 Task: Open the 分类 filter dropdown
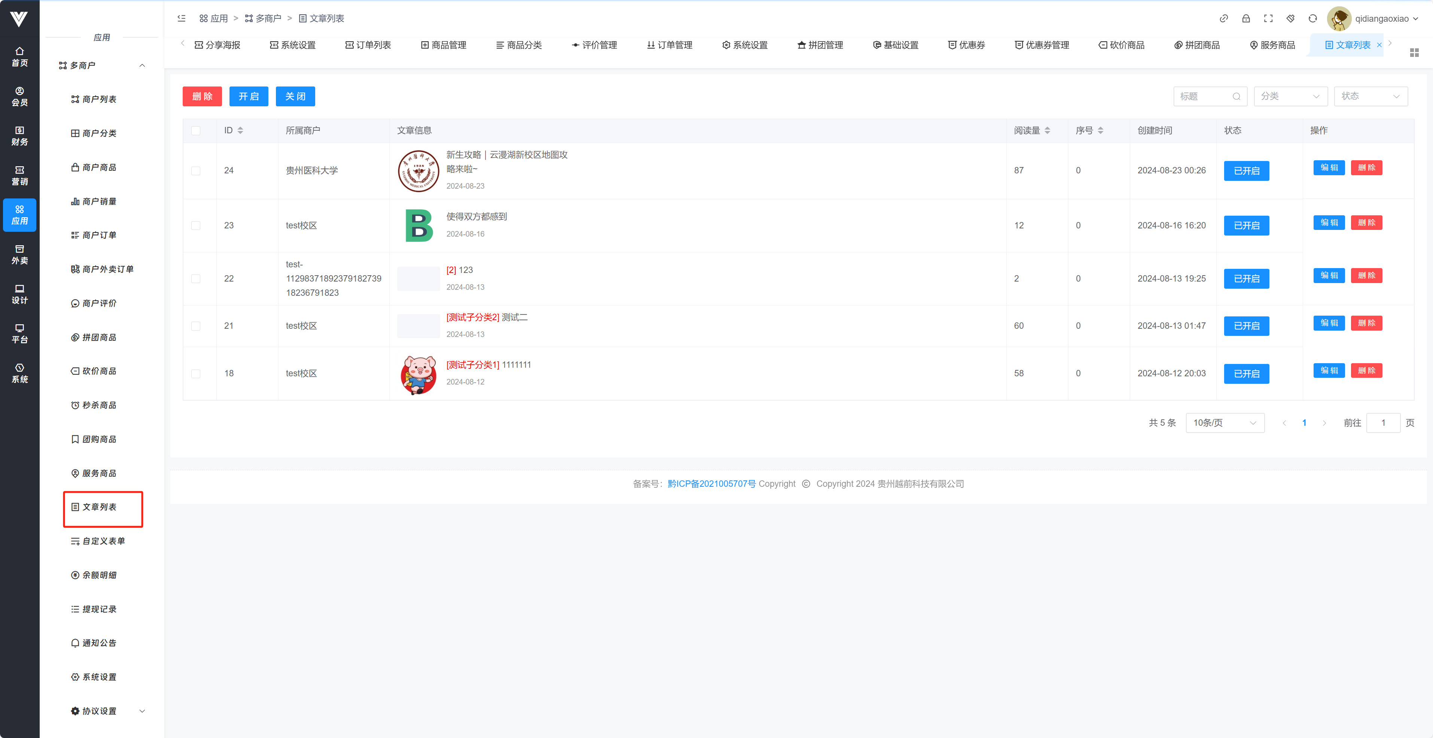click(1290, 96)
